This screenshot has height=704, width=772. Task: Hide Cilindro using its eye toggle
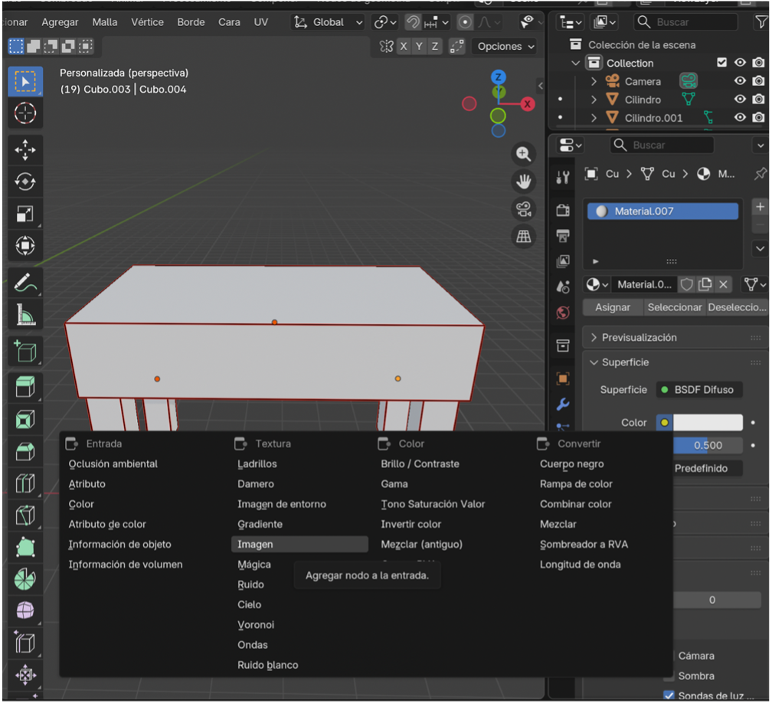pos(740,100)
